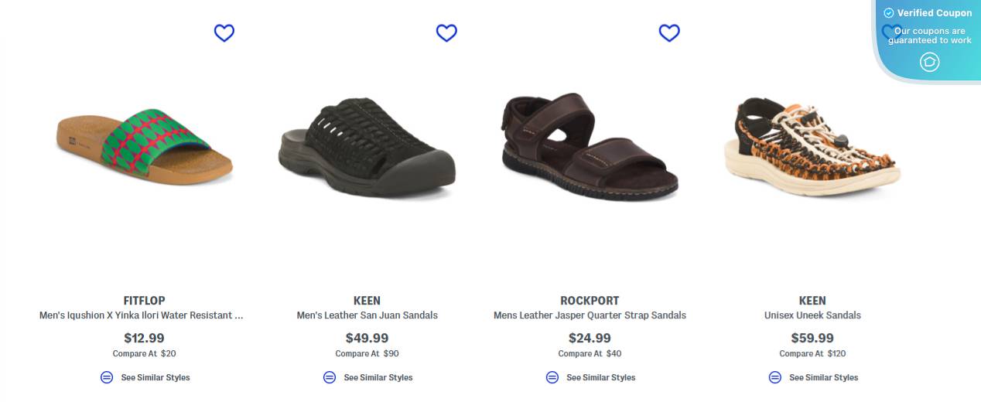Save Rockport Jasper sandals to favorites

[669, 33]
